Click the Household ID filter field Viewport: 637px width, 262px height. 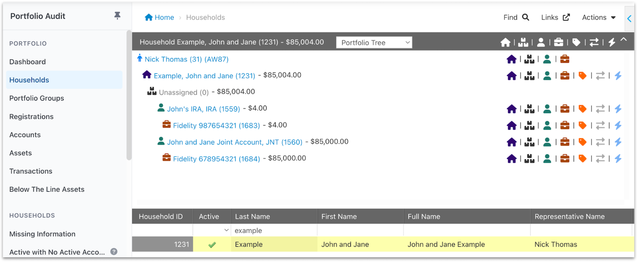click(163, 230)
